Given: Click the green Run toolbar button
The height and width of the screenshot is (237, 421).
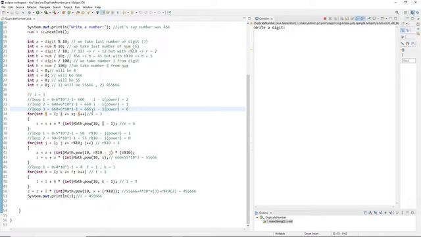Looking at the screenshot, I should point(38,13).
